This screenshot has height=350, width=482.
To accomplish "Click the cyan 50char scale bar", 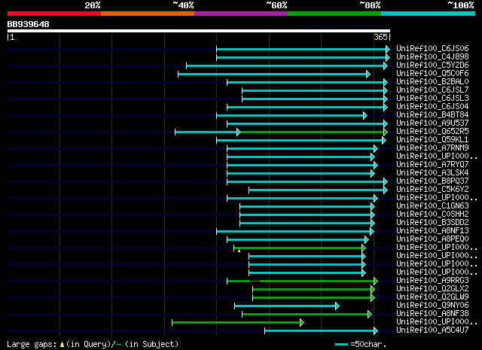I will click(341, 345).
